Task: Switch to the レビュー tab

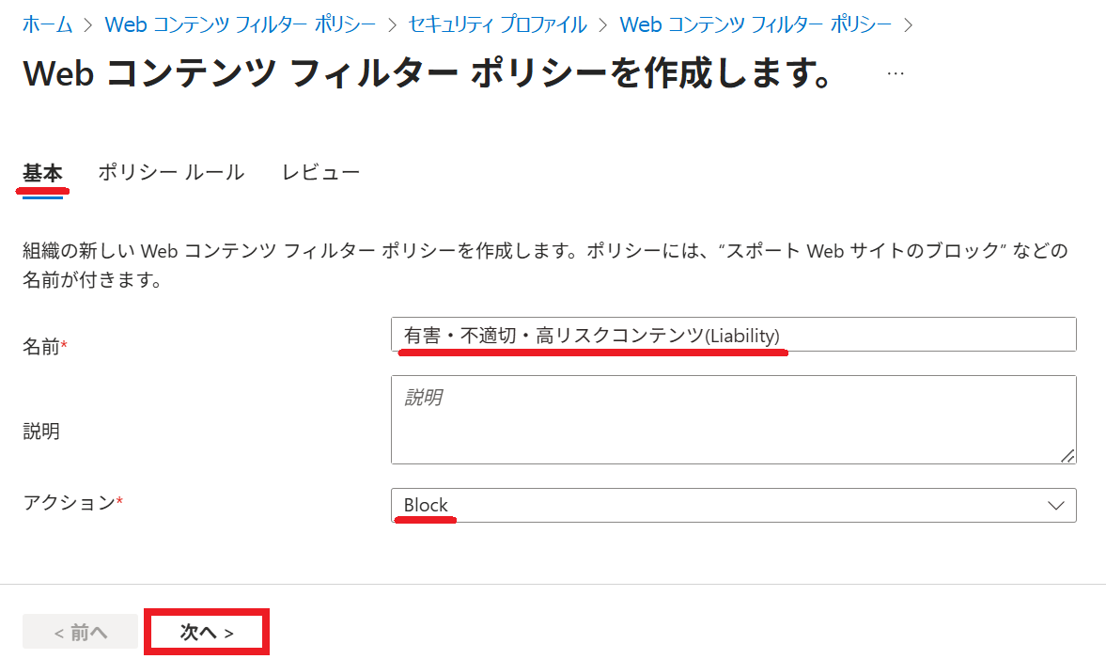Action: [x=321, y=173]
